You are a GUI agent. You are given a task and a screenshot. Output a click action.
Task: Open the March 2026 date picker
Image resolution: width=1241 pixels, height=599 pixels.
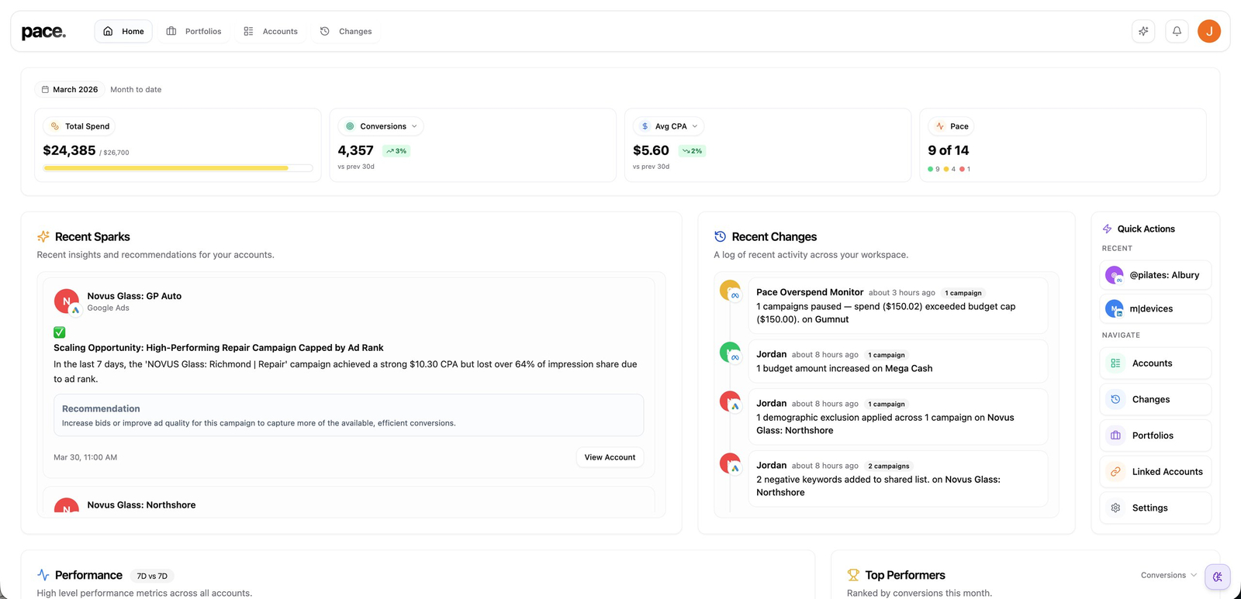pyautogui.click(x=70, y=90)
